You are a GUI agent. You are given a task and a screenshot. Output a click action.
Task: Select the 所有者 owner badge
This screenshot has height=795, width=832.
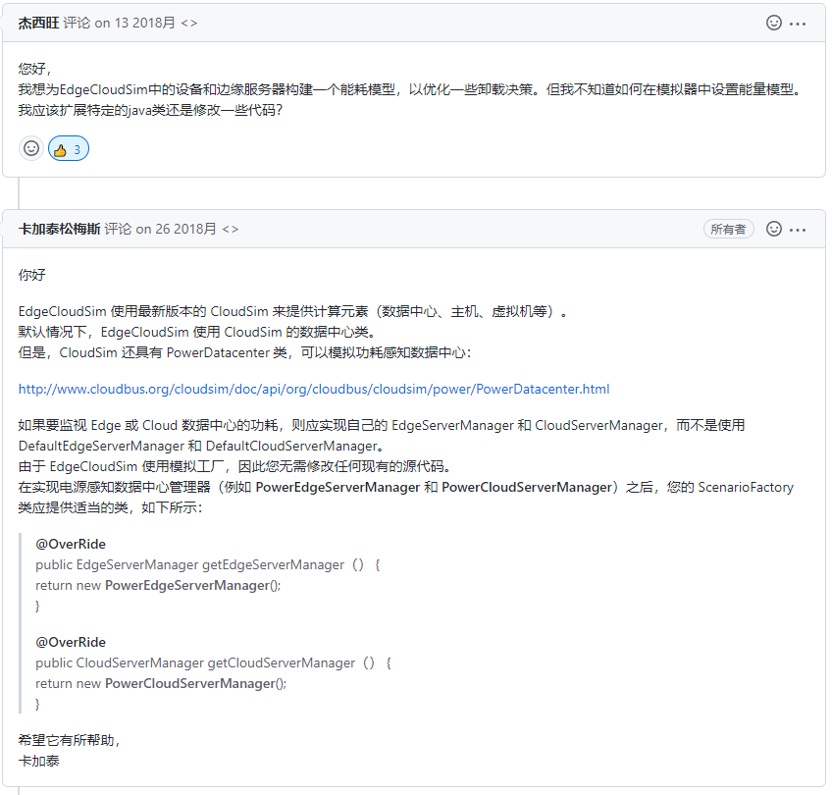pyautogui.click(x=728, y=229)
